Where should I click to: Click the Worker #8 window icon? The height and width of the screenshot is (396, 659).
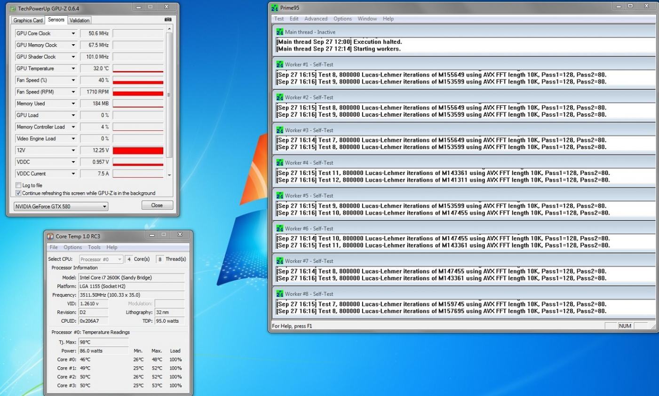point(280,294)
